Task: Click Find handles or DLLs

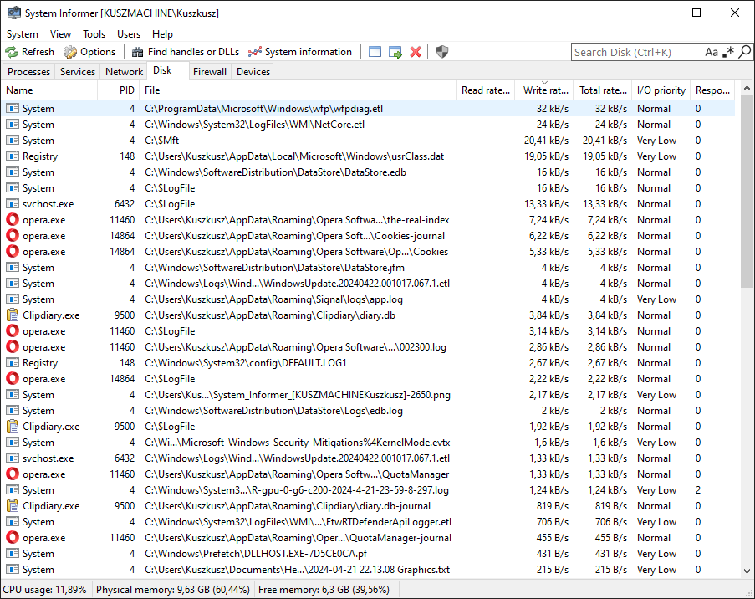Action: [186, 52]
